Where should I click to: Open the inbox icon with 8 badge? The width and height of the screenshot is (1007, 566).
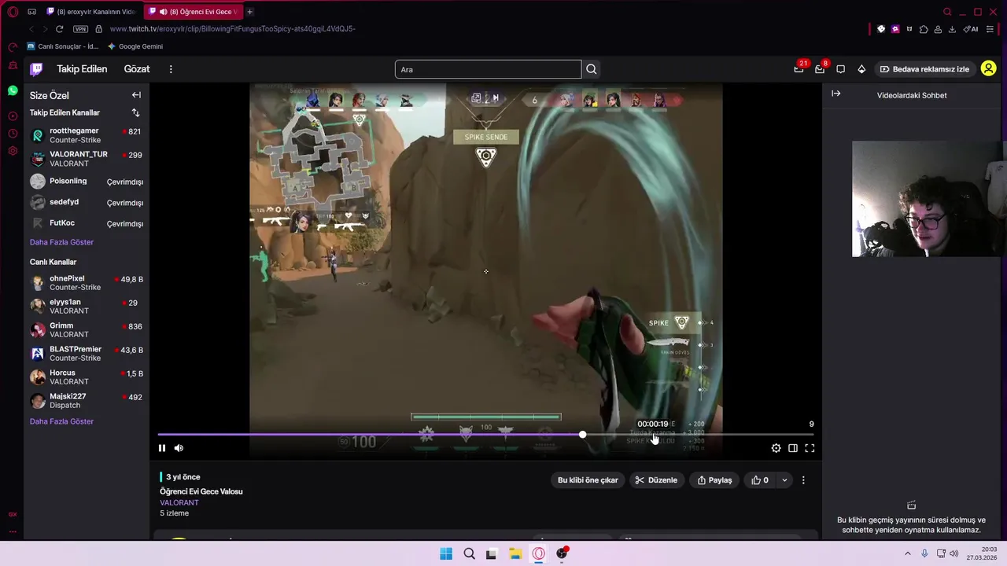[x=820, y=69]
